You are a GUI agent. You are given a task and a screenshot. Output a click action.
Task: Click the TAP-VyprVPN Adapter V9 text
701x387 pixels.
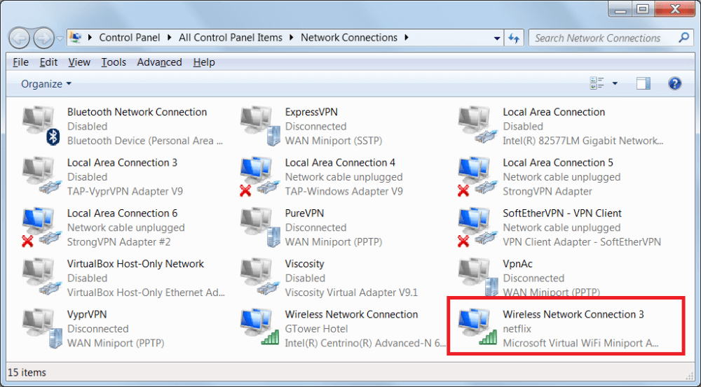(x=125, y=192)
